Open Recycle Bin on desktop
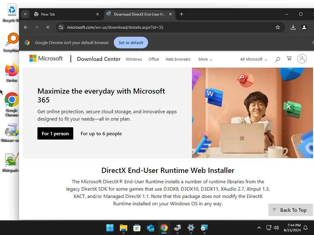Image resolution: width=314 pixels, height=235 pixels. (x=11, y=13)
